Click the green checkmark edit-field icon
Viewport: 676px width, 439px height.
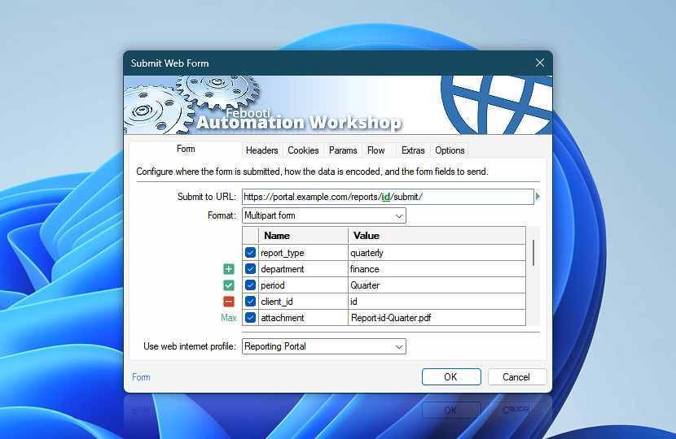click(229, 285)
